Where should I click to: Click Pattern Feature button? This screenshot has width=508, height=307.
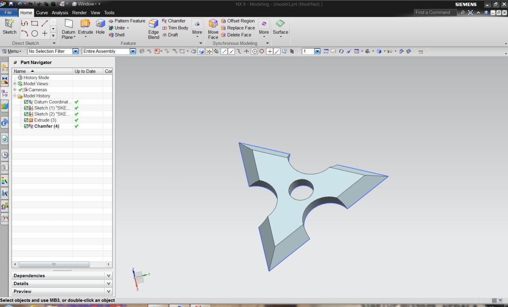127,21
